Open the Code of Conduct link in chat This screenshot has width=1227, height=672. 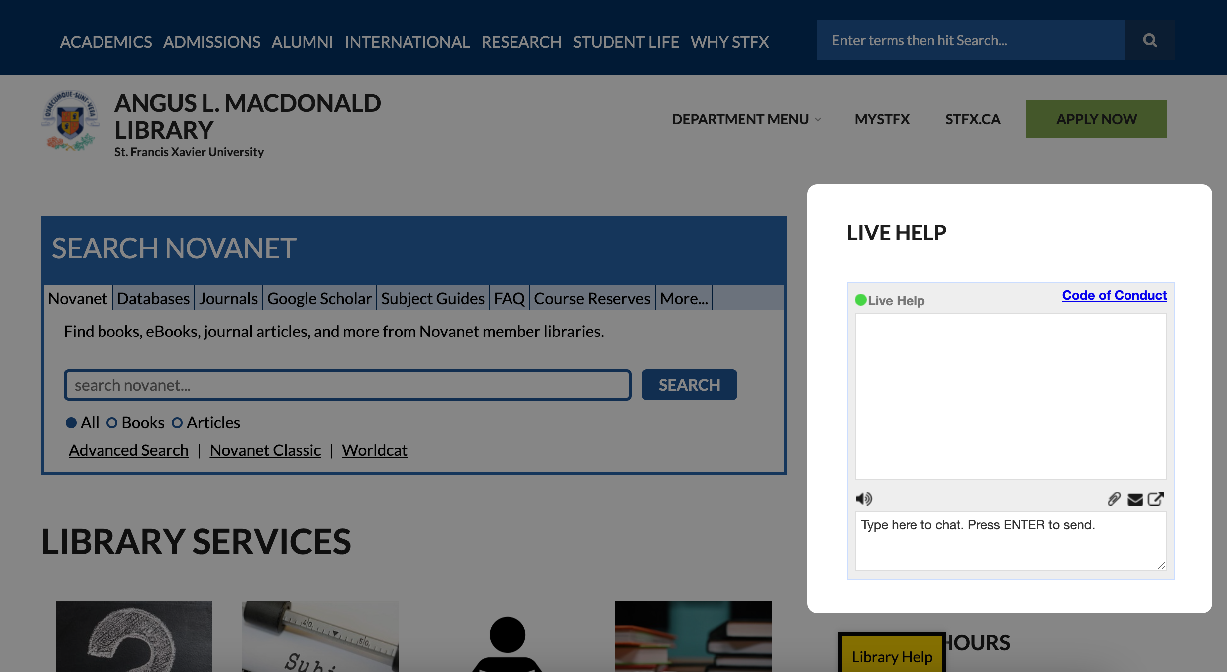pos(1115,295)
